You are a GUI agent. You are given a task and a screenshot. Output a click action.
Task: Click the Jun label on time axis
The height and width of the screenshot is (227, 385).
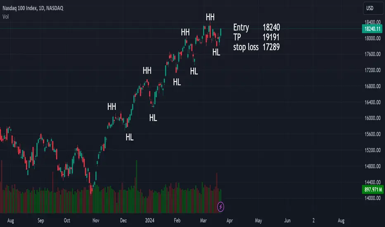(x=287, y=221)
